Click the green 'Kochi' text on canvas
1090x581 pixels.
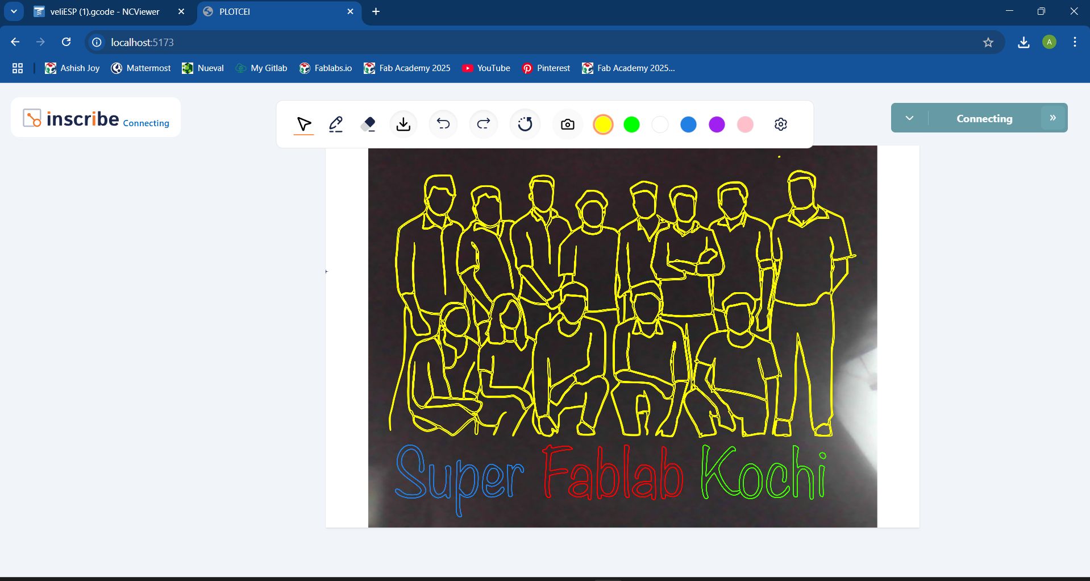coord(764,472)
